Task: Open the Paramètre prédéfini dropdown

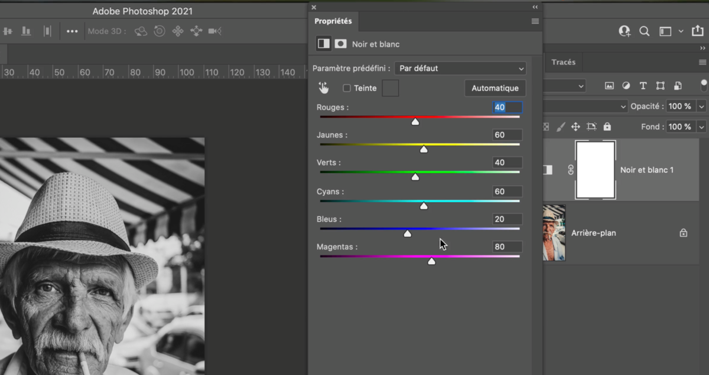Action: (460, 68)
